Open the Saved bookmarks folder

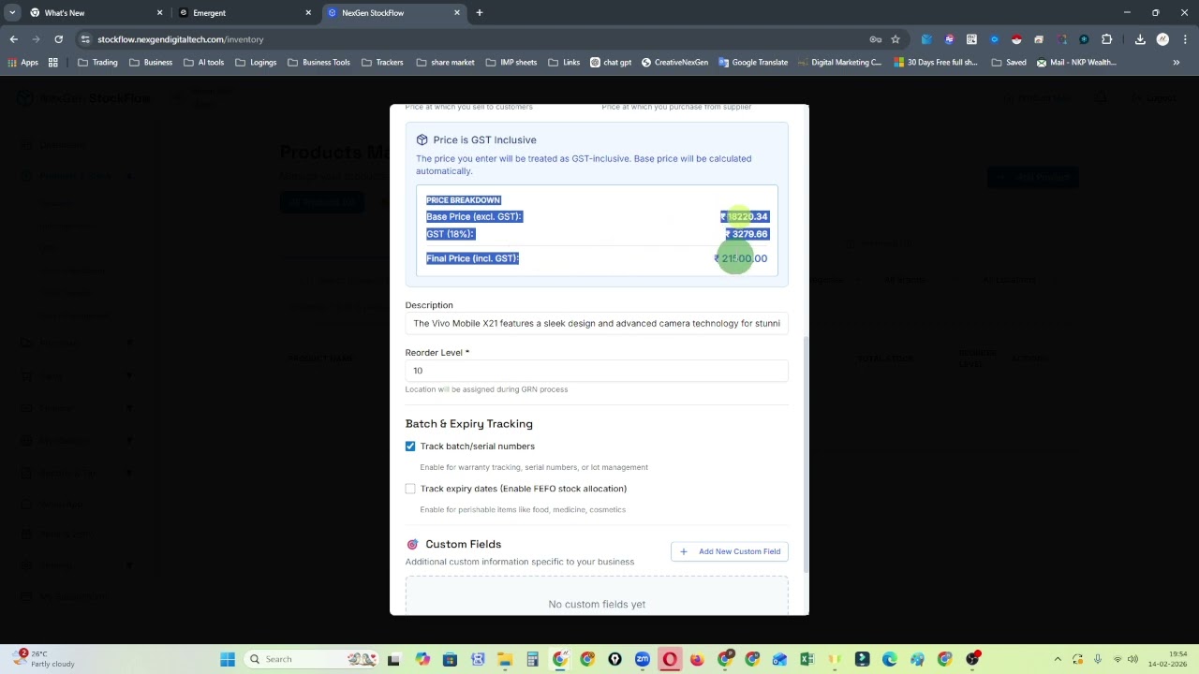point(1008,63)
